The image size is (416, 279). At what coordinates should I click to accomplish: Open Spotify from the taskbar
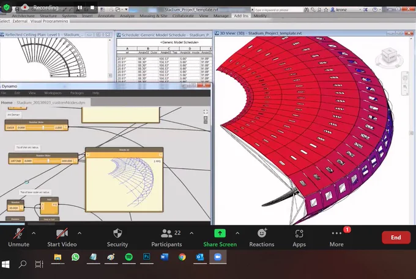(x=128, y=257)
